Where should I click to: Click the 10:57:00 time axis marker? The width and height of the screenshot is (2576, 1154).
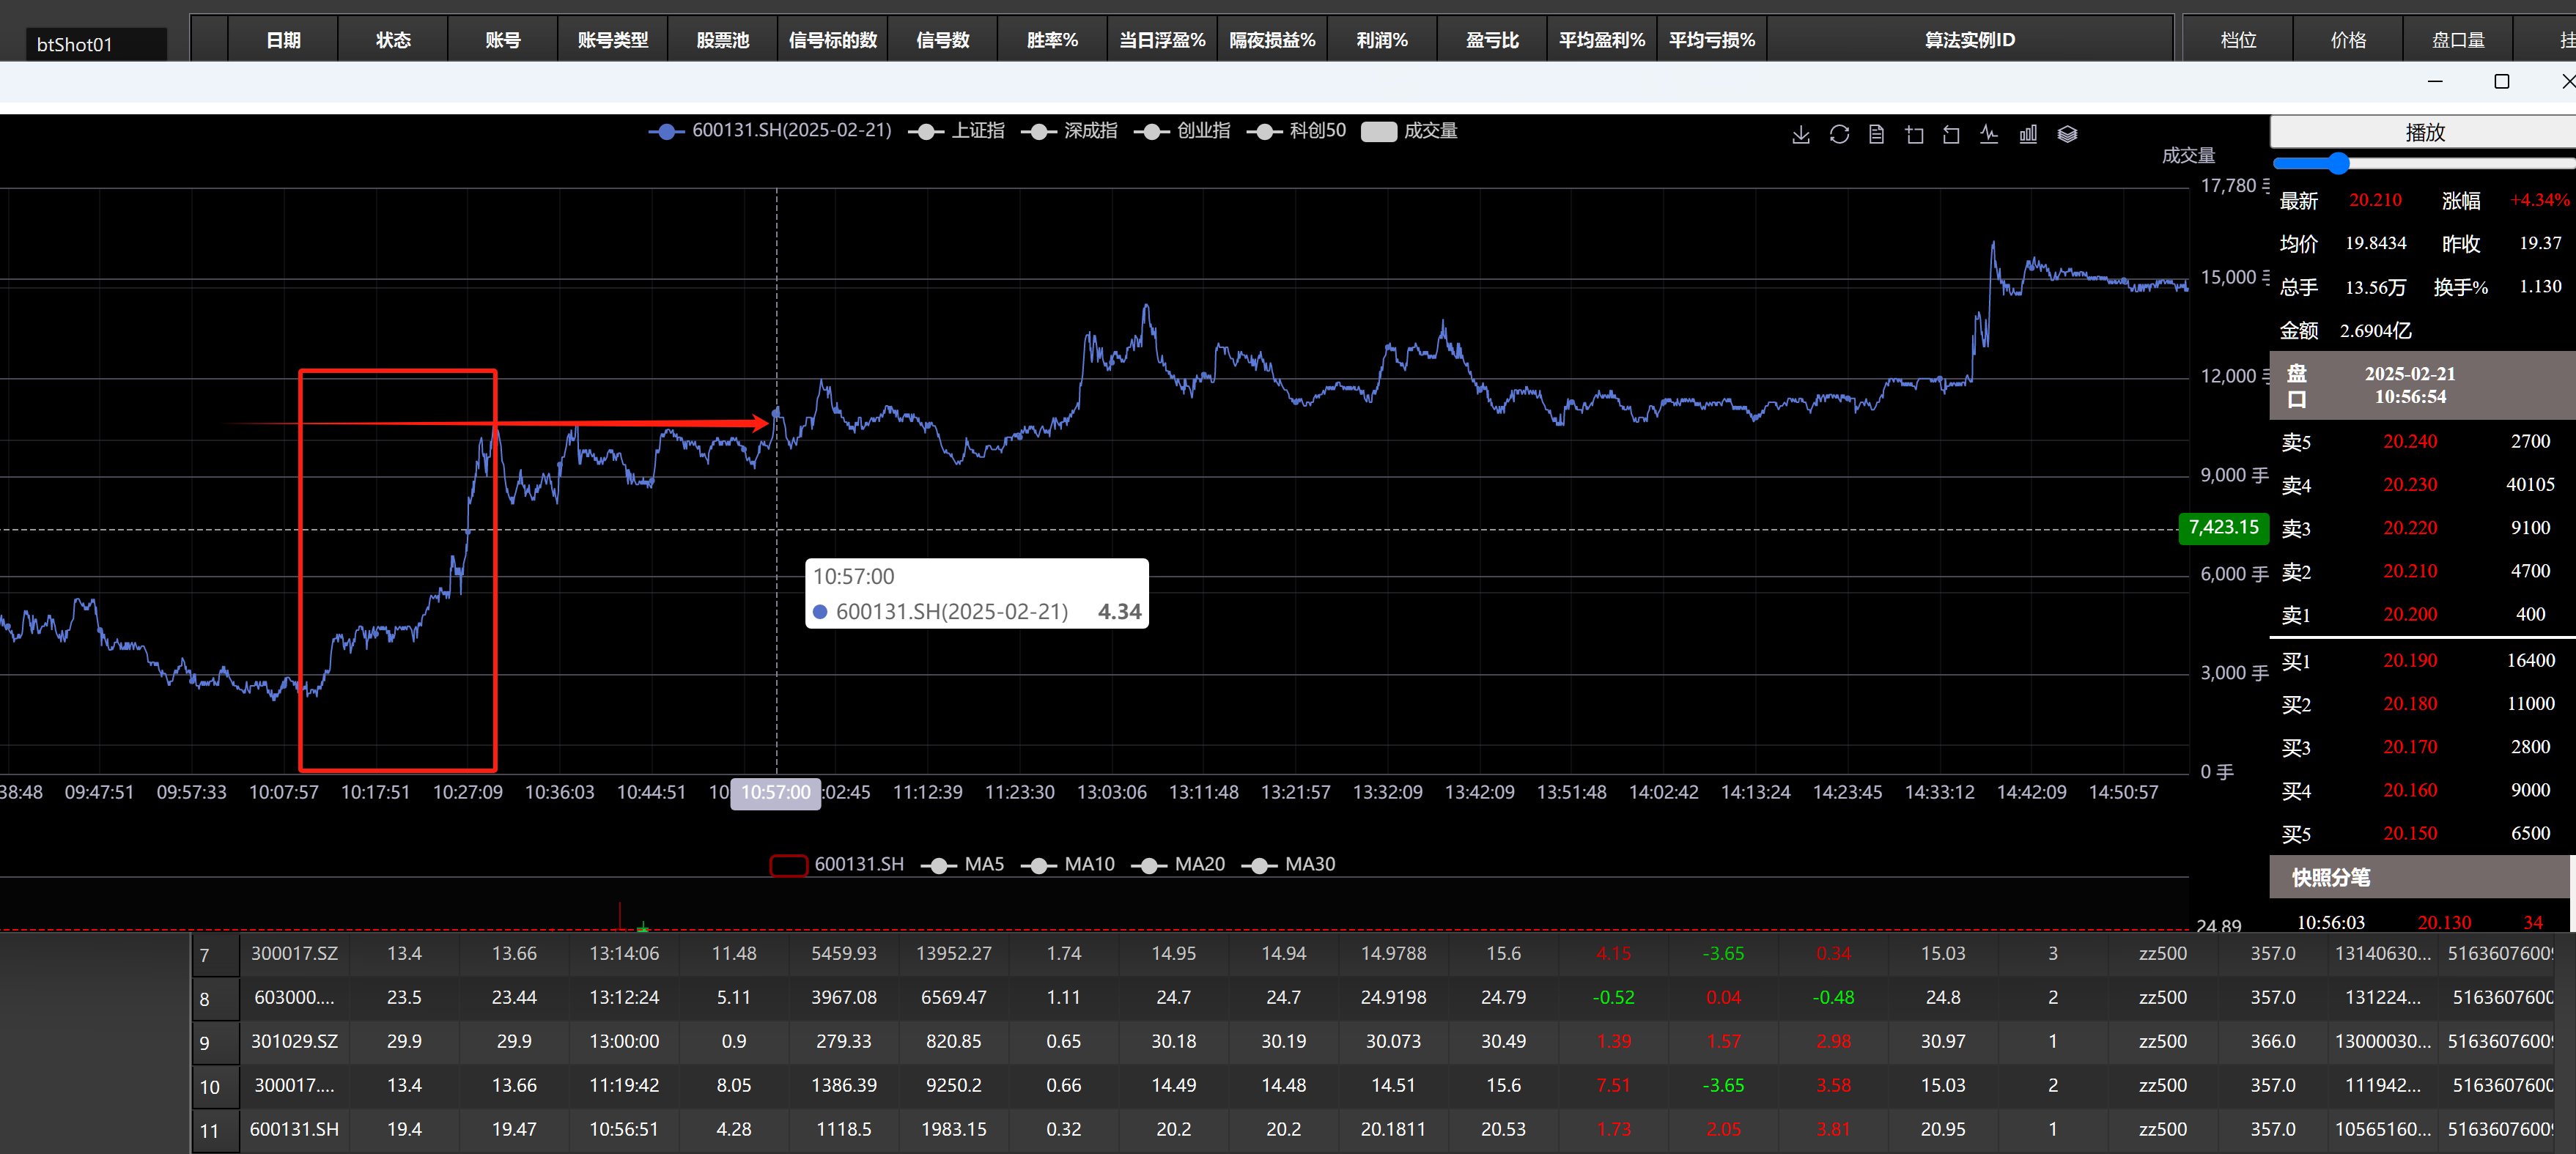[x=775, y=793]
